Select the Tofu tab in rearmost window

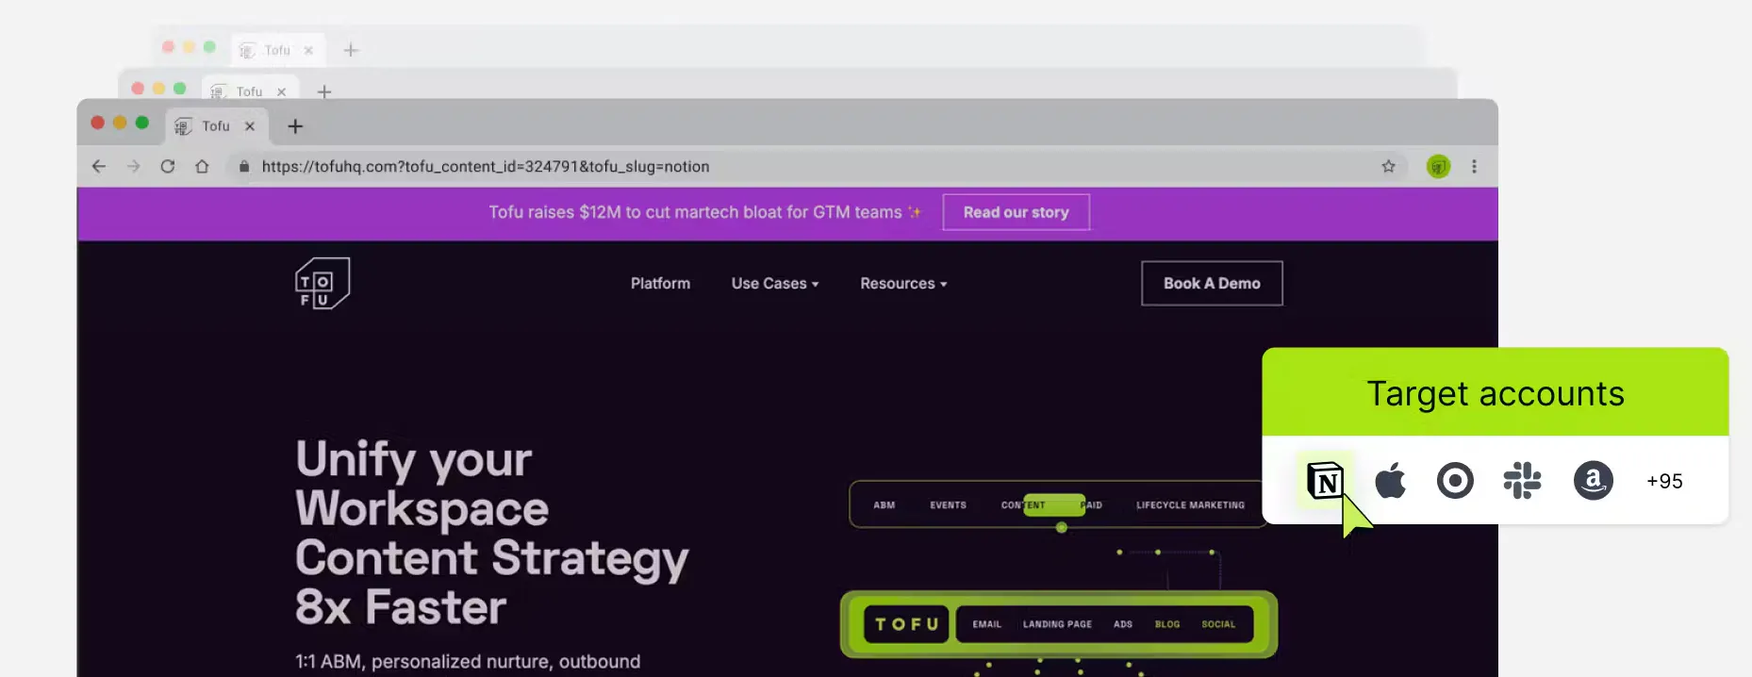coord(277,50)
